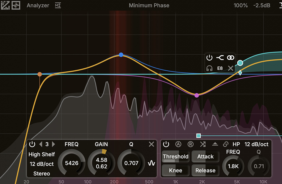Click the teal diamond dynamic range marker
The image size is (282, 184).
pos(240,73)
